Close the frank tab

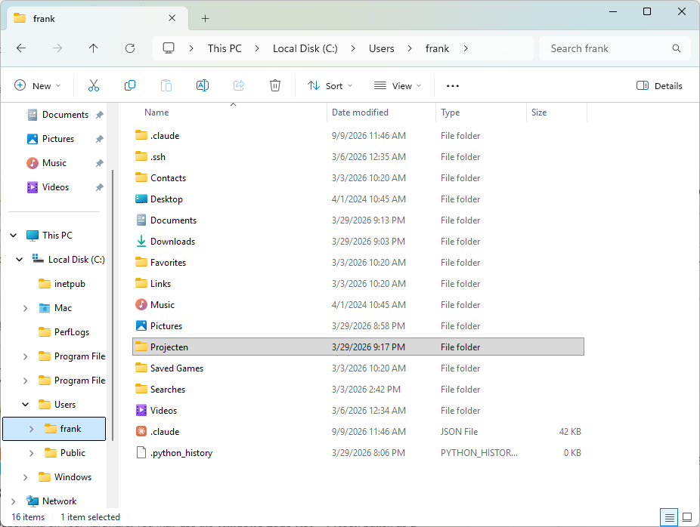(x=172, y=18)
